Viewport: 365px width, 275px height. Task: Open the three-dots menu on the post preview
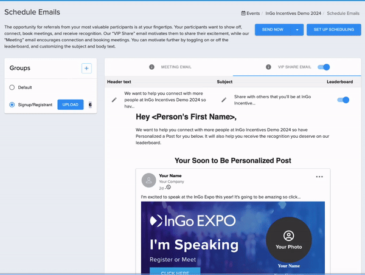[x=319, y=177]
